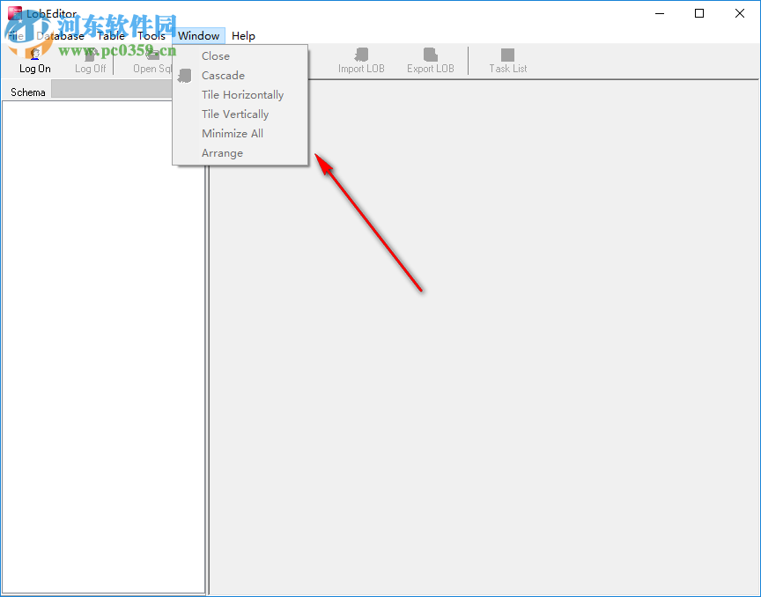Open the Tools menu
761x597 pixels.
pos(151,36)
